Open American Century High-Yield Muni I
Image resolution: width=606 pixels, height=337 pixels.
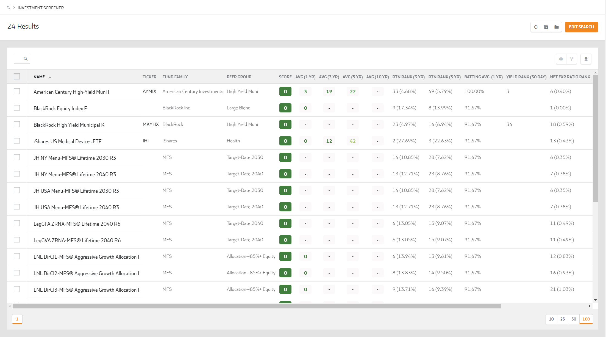point(71,92)
